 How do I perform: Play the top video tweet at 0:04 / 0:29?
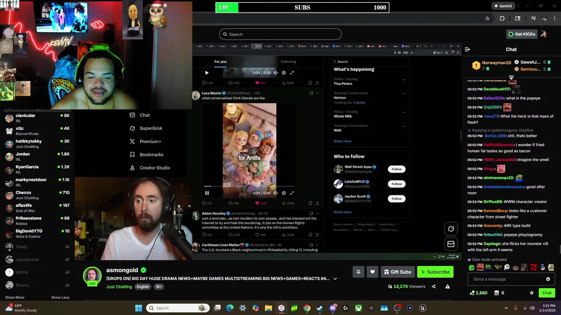tap(207, 73)
